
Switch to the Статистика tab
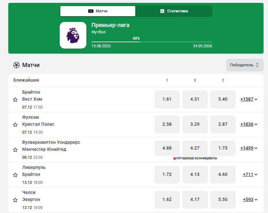[x=174, y=11]
